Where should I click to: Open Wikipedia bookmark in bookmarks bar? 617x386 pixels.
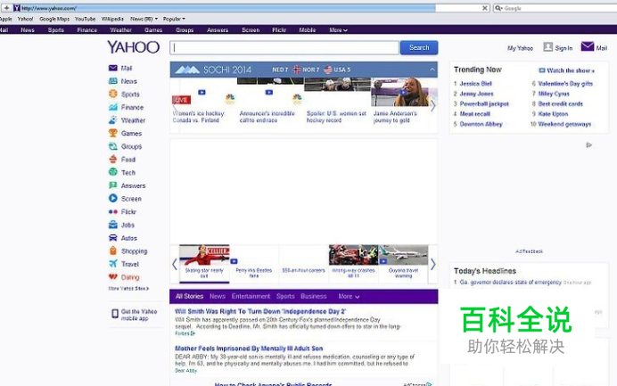click(112, 19)
